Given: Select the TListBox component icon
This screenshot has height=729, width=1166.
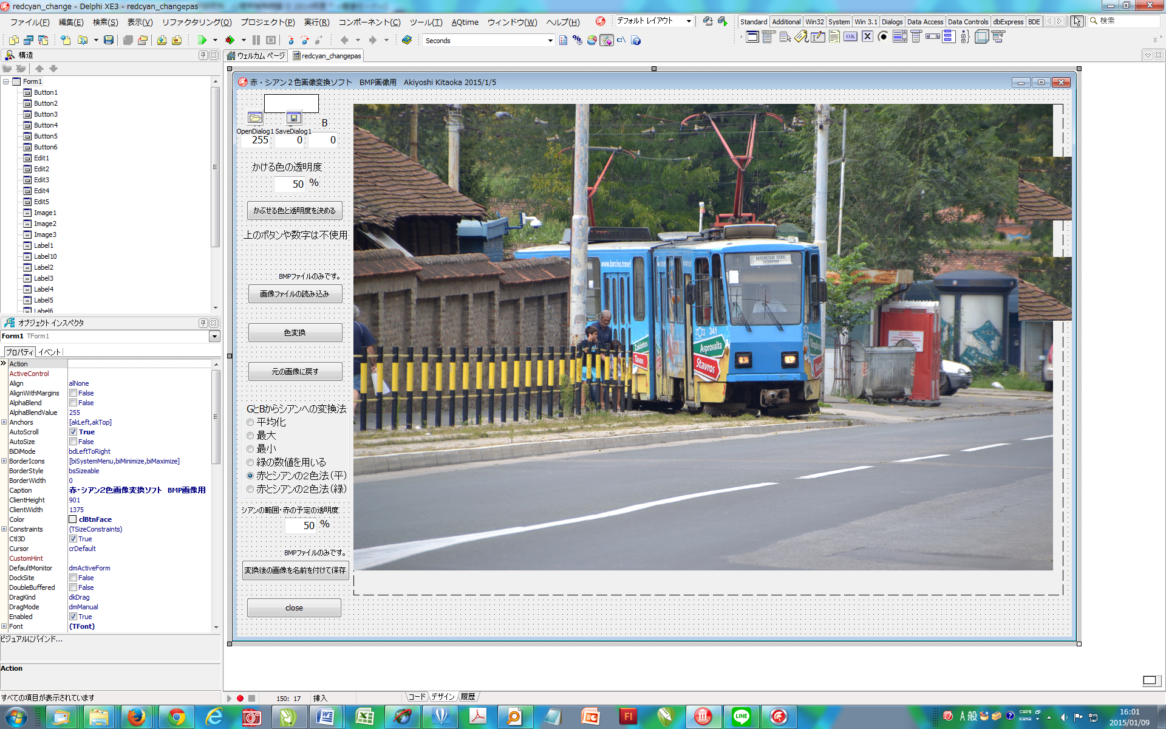Looking at the screenshot, I should (900, 36).
